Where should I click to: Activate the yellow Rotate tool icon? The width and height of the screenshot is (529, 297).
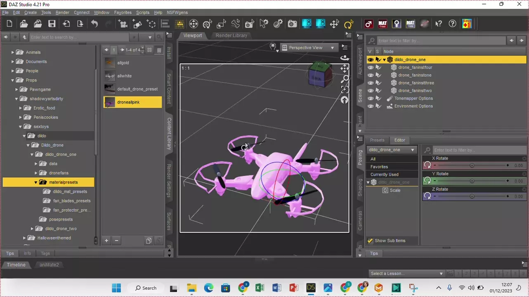tap(349, 24)
